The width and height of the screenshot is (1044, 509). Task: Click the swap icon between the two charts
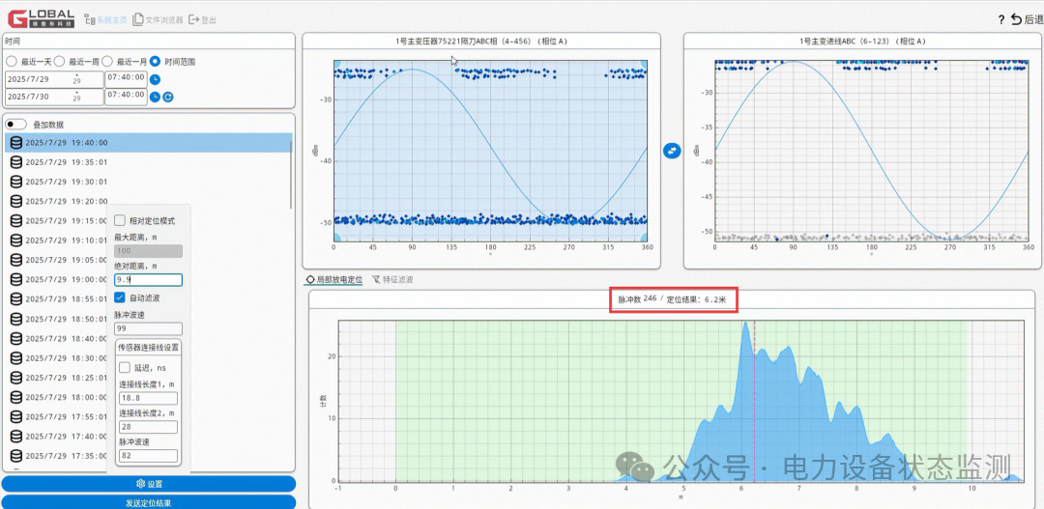coord(672,151)
